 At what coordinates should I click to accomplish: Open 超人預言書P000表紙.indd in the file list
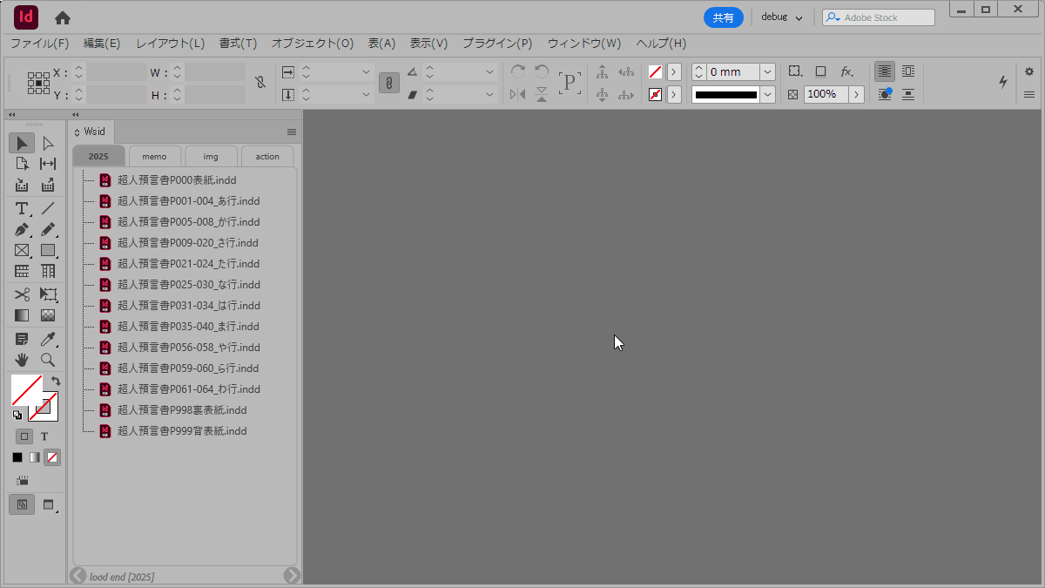177,180
